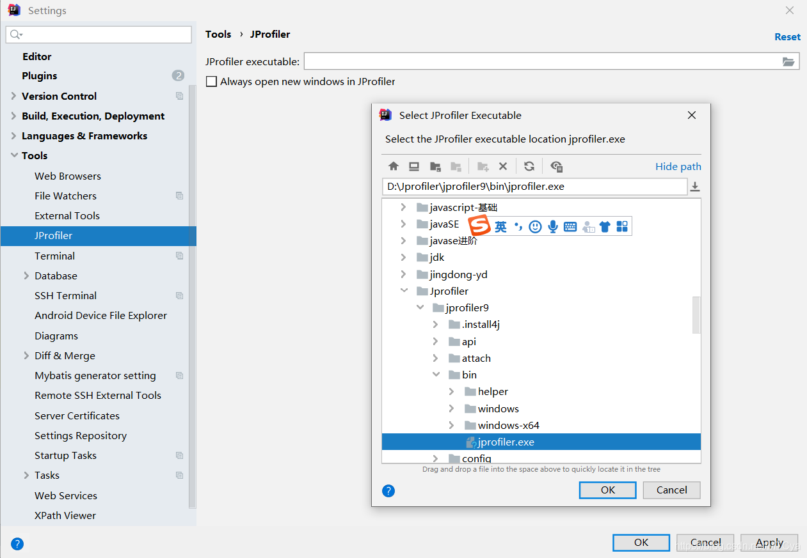Open help in file chooser dialog
The height and width of the screenshot is (558, 807).
388,491
